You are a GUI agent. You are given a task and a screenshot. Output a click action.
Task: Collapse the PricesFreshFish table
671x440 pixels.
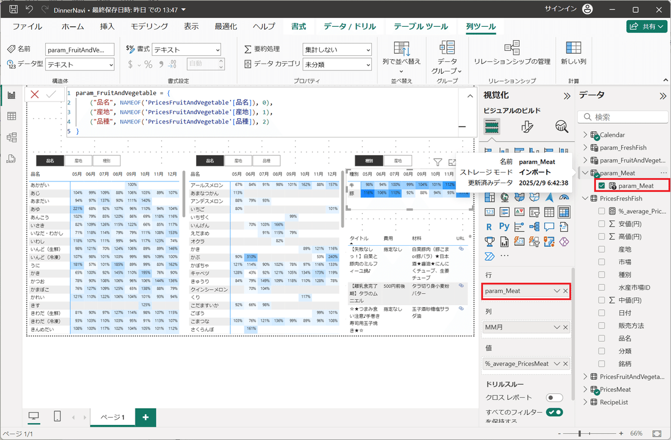click(x=585, y=198)
